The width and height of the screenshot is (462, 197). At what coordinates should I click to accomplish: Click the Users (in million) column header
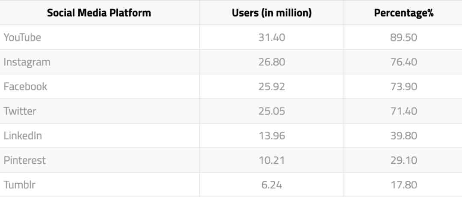(272, 13)
